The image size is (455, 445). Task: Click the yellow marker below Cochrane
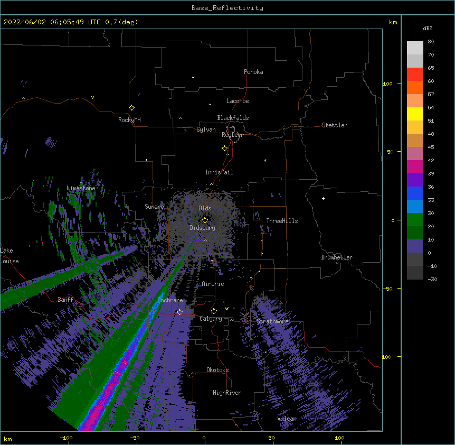pyautogui.click(x=179, y=312)
